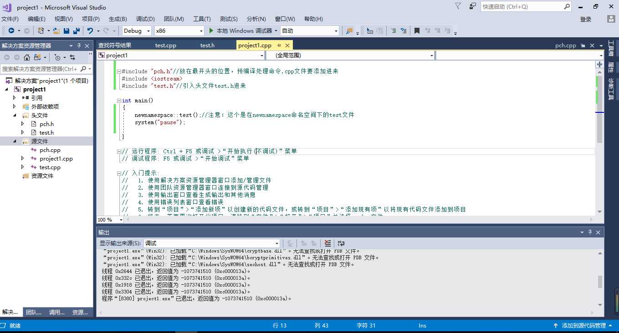Screen dimensions: 619x333
Task: Toggle auto-hide pin on Output panel
Action: click(591, 232)
